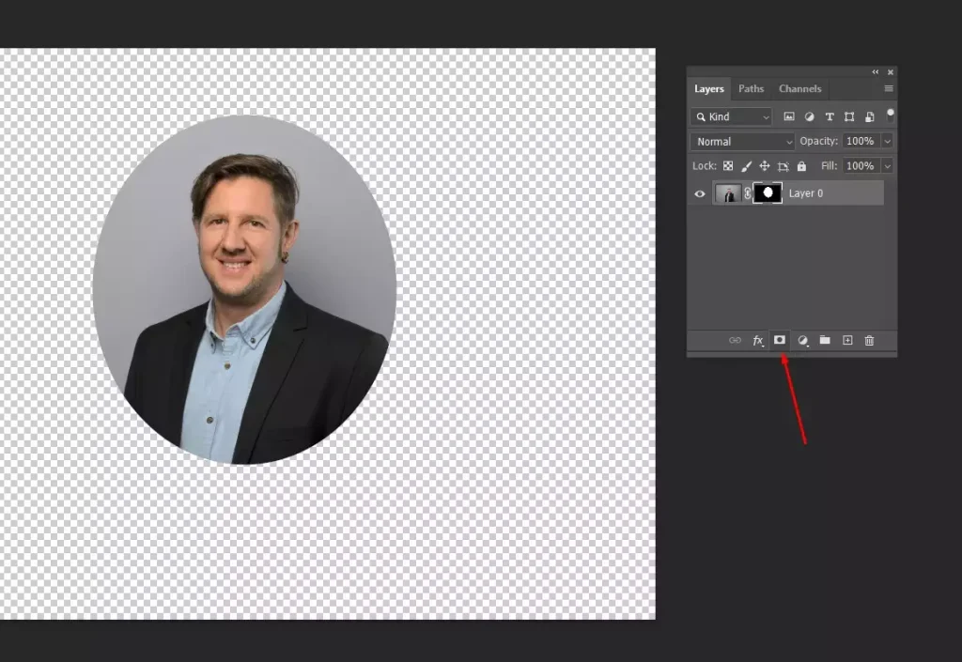Expand the Opacity dropdown arrow
This screenshot has height=662, width=962.
point(887,141)
